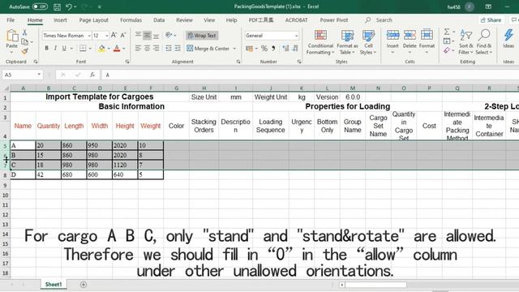The width and height of the screenshot is (519, 292).
Task: Click the Format Painter brush
Action: point(25,51)
